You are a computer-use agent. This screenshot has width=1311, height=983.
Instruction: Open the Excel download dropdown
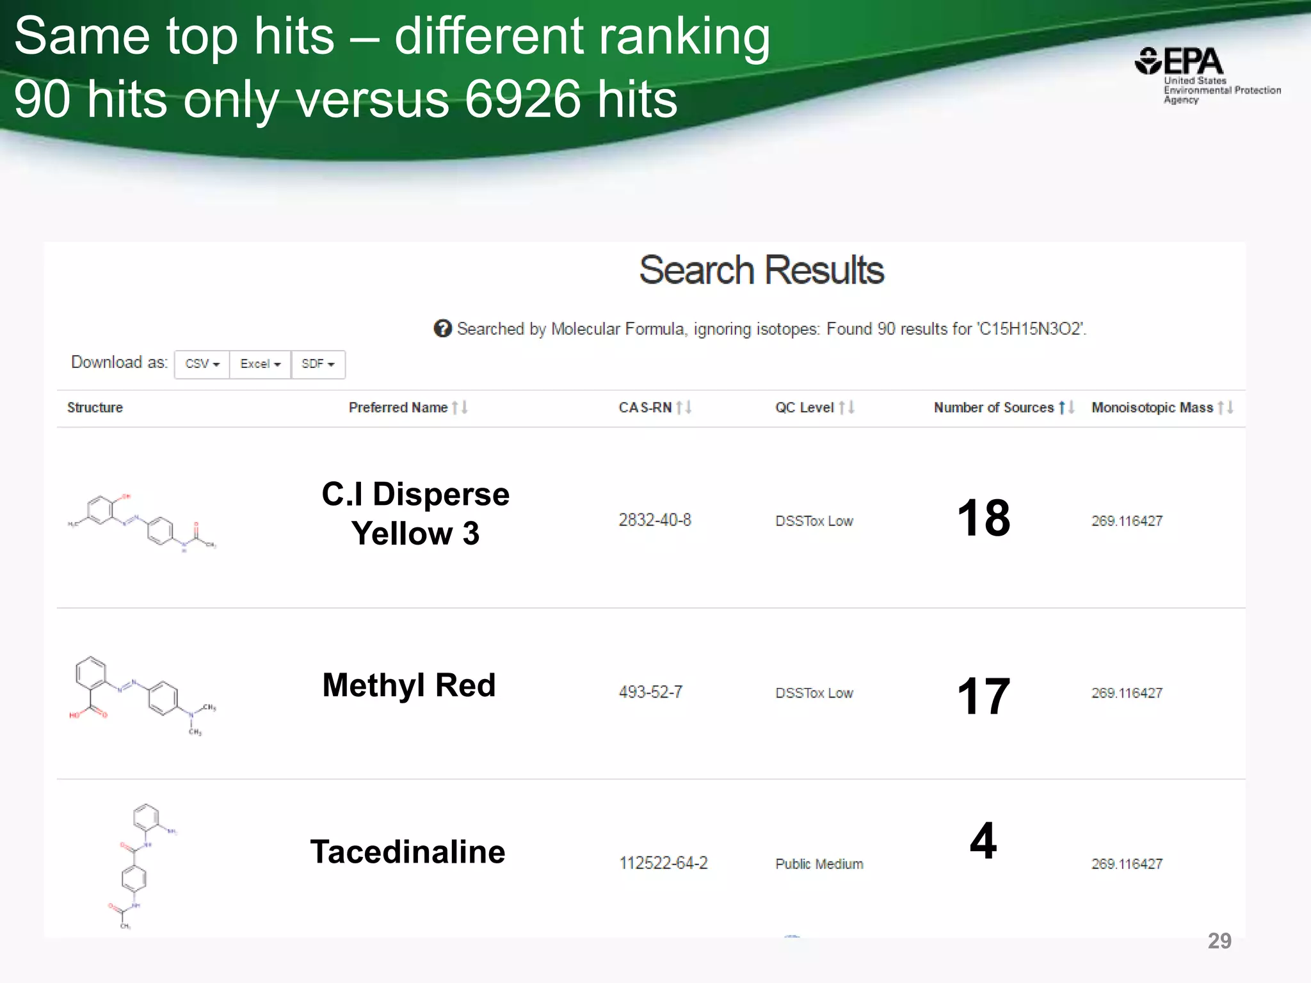click(x=261, y=364)
